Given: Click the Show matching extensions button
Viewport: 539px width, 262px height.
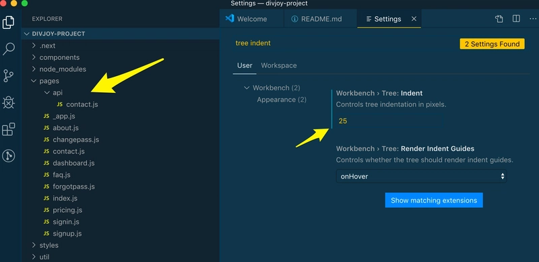Looking at the screenshot, I should point(434,200).
